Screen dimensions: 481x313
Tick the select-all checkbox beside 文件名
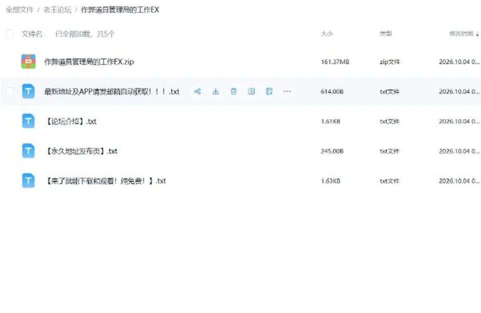(x=10, y=34)
